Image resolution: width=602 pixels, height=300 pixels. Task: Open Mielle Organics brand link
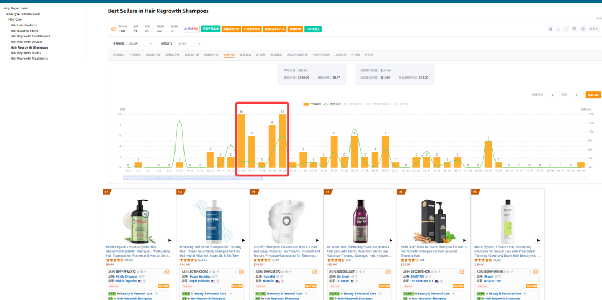click(x=127, y=276)
